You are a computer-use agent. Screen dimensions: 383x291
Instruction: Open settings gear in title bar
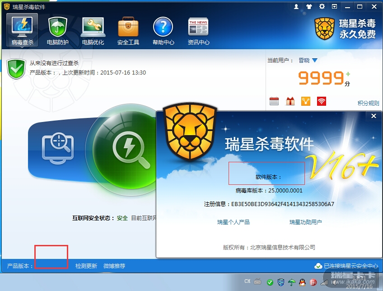point(322,7)
